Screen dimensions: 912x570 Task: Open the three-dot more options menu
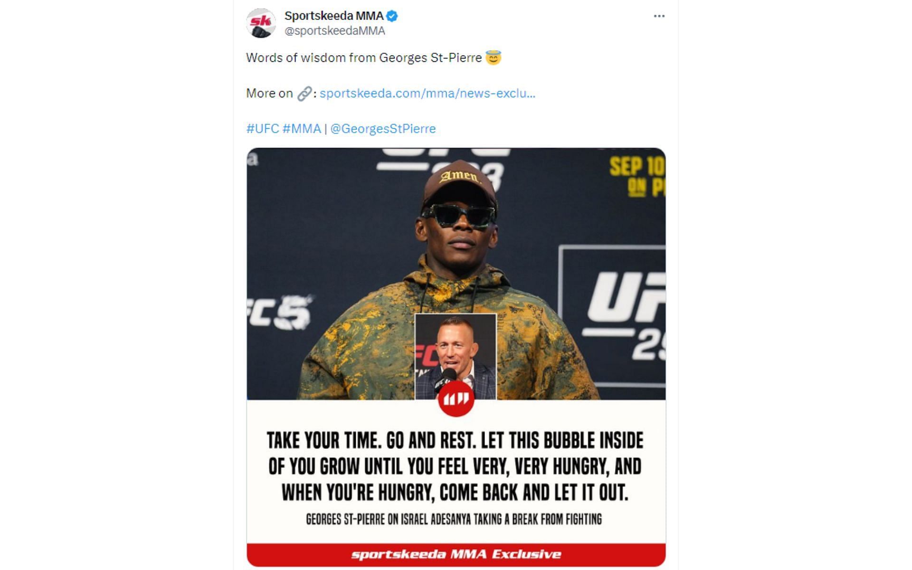659,16
